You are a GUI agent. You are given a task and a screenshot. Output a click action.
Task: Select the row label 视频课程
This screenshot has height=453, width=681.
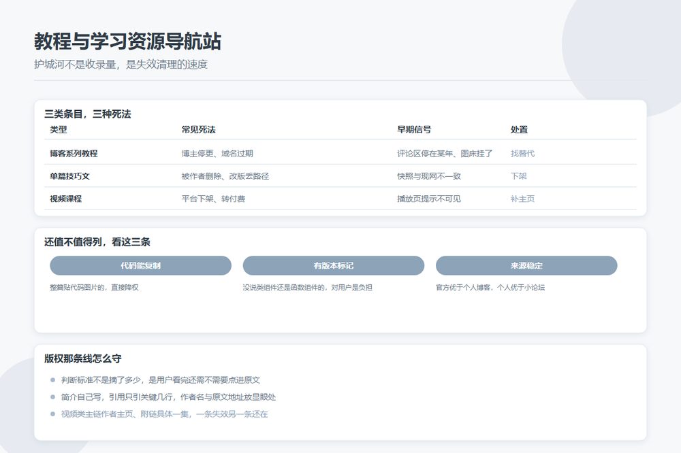pos(65,199)
